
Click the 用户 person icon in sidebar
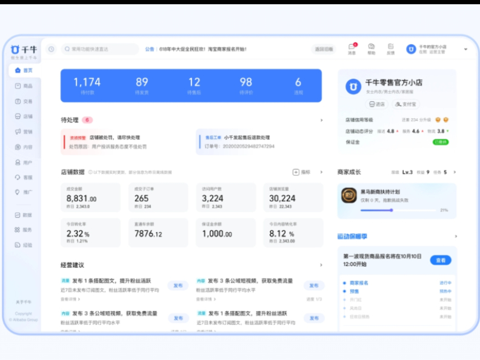coord(18,162)
